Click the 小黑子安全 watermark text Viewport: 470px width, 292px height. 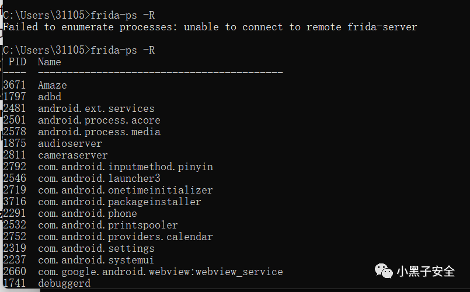pos(425,272)
